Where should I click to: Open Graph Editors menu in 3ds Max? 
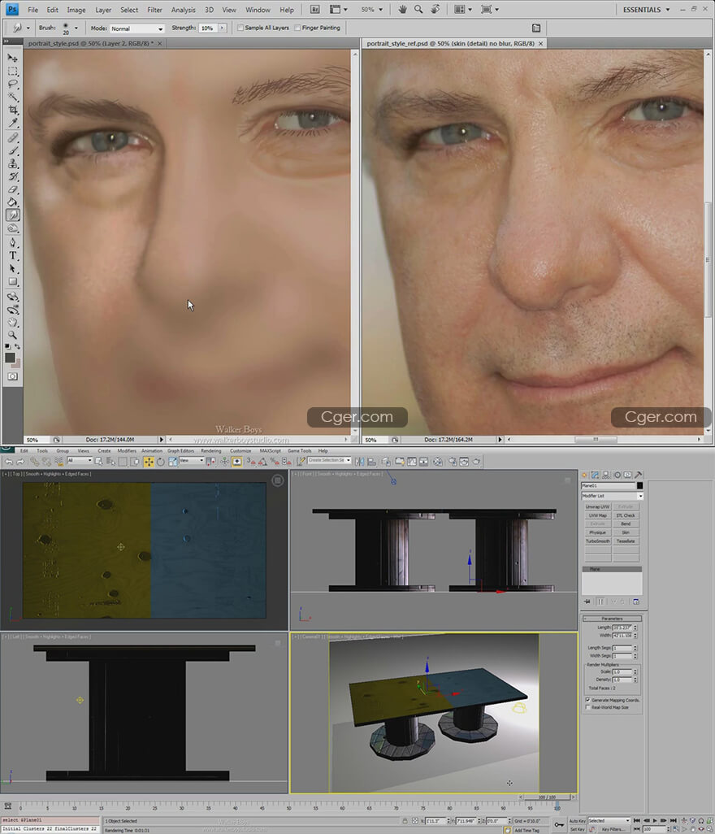pyautogui.click(x=180, y=450)
